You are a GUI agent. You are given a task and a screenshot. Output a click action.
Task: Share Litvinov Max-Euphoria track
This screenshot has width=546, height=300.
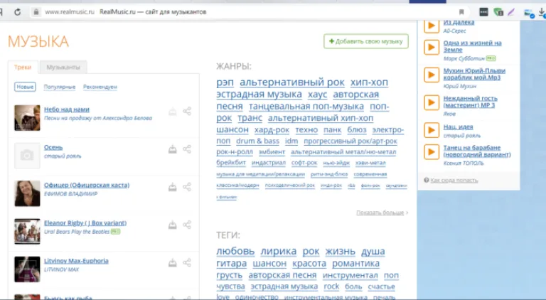(x=187, y=263)
